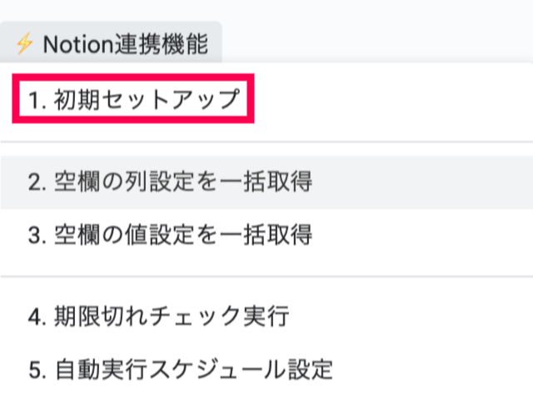Choose 2. 空欄の列設定を一括取得
Viewport: 533px width, 402px height.
click(171, 181)
